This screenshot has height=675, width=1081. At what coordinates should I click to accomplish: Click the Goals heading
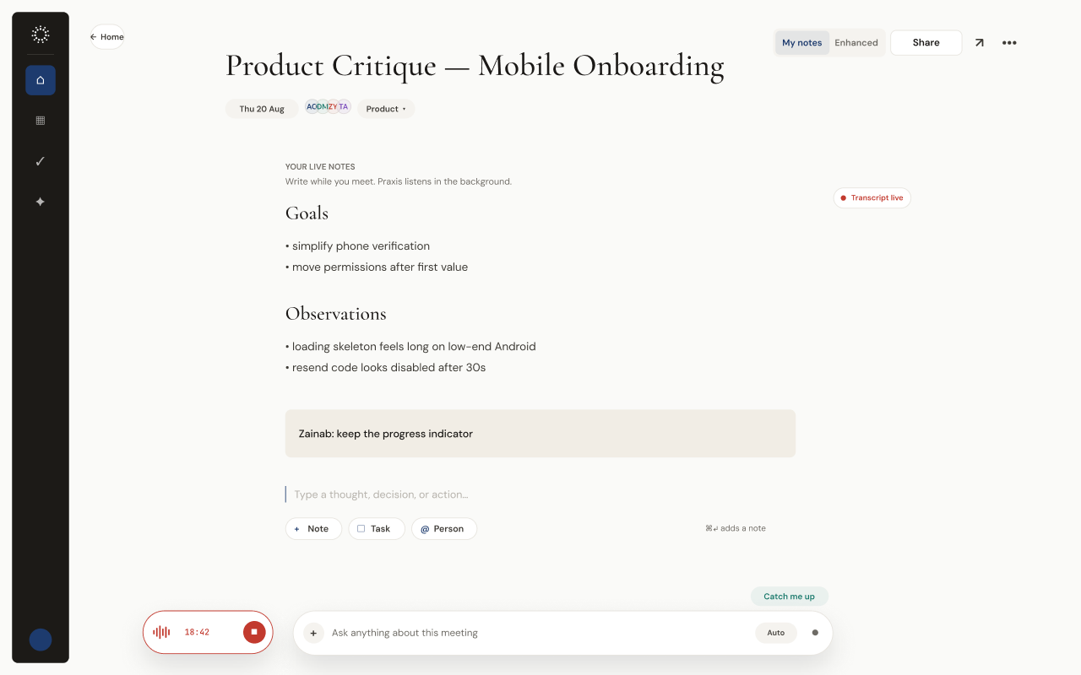pyautogui.click(x=307, y=213)
